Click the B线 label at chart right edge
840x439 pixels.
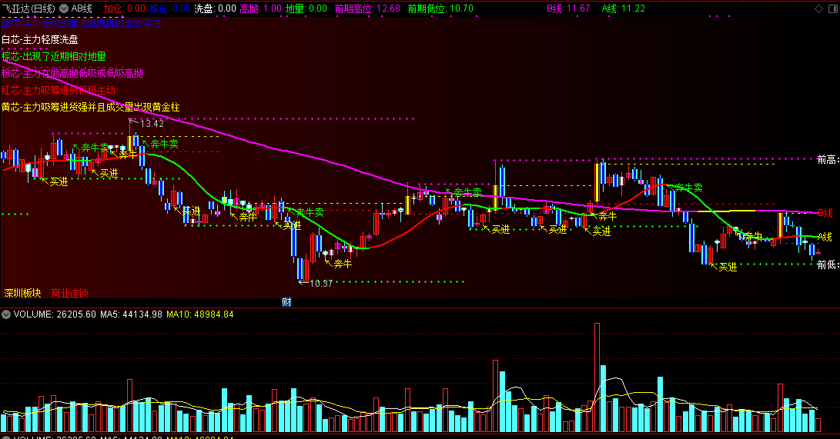(825, 214)
